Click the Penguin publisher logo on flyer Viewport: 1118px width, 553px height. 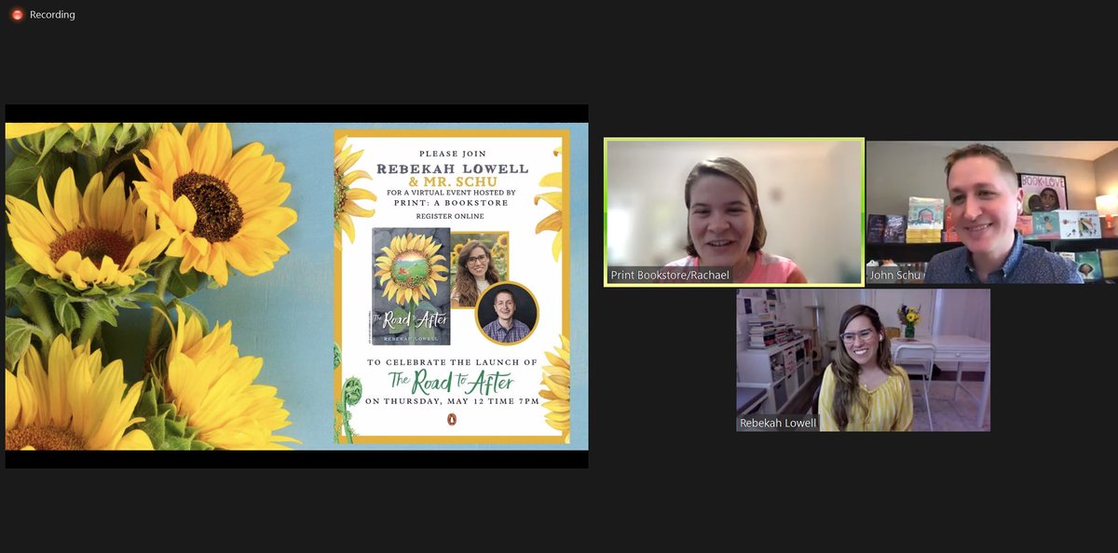(x=452, y=422)
